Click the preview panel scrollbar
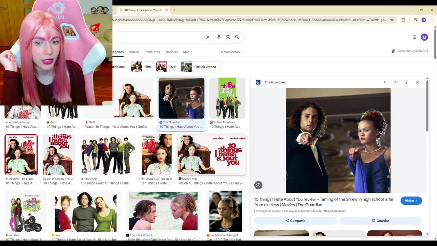437x246 pixels. 427,105
